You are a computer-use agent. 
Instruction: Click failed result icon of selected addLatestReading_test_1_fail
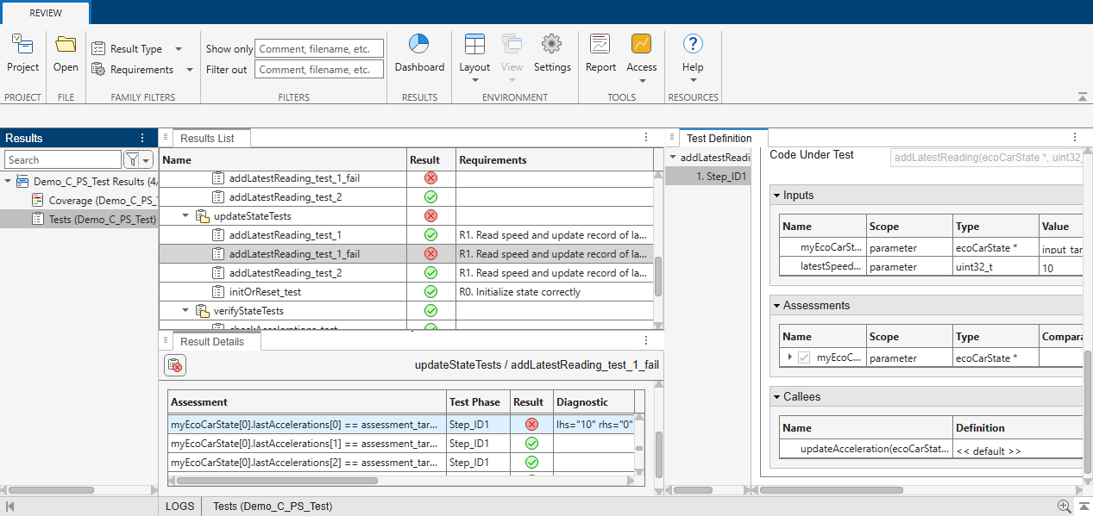coord(431,254)
